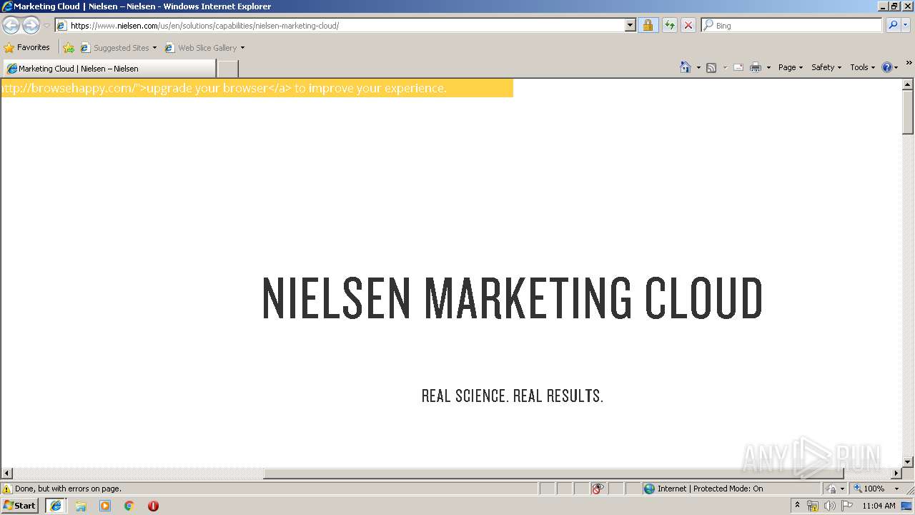
Task: Click the Show desktop tray button
Action: 907,506
